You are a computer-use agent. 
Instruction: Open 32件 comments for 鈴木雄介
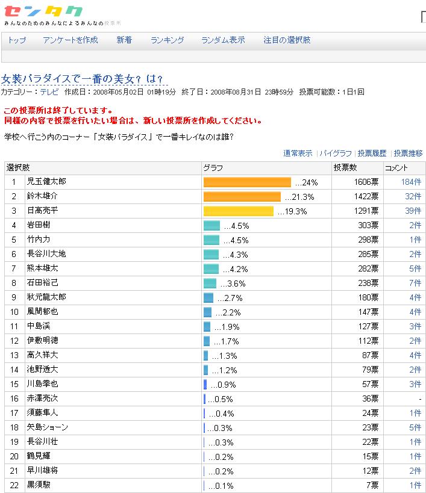pyautogui.click(x=413, y=197)
